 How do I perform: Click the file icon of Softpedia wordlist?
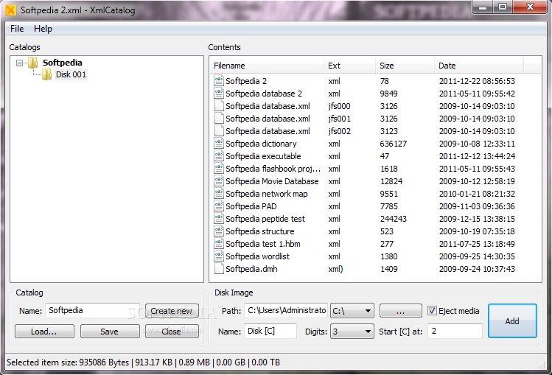pyautogui.click(x=219, y=256)
